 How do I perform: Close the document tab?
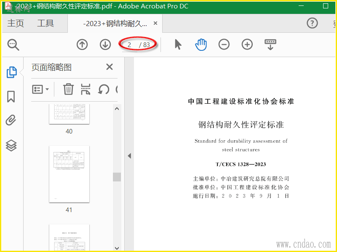click(155, 23)
